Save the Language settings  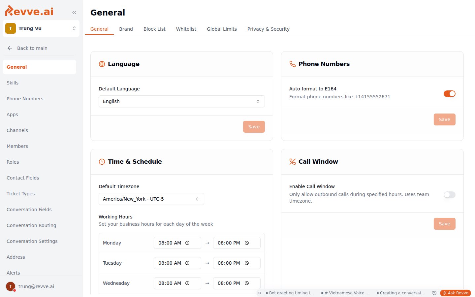[254, 127]
